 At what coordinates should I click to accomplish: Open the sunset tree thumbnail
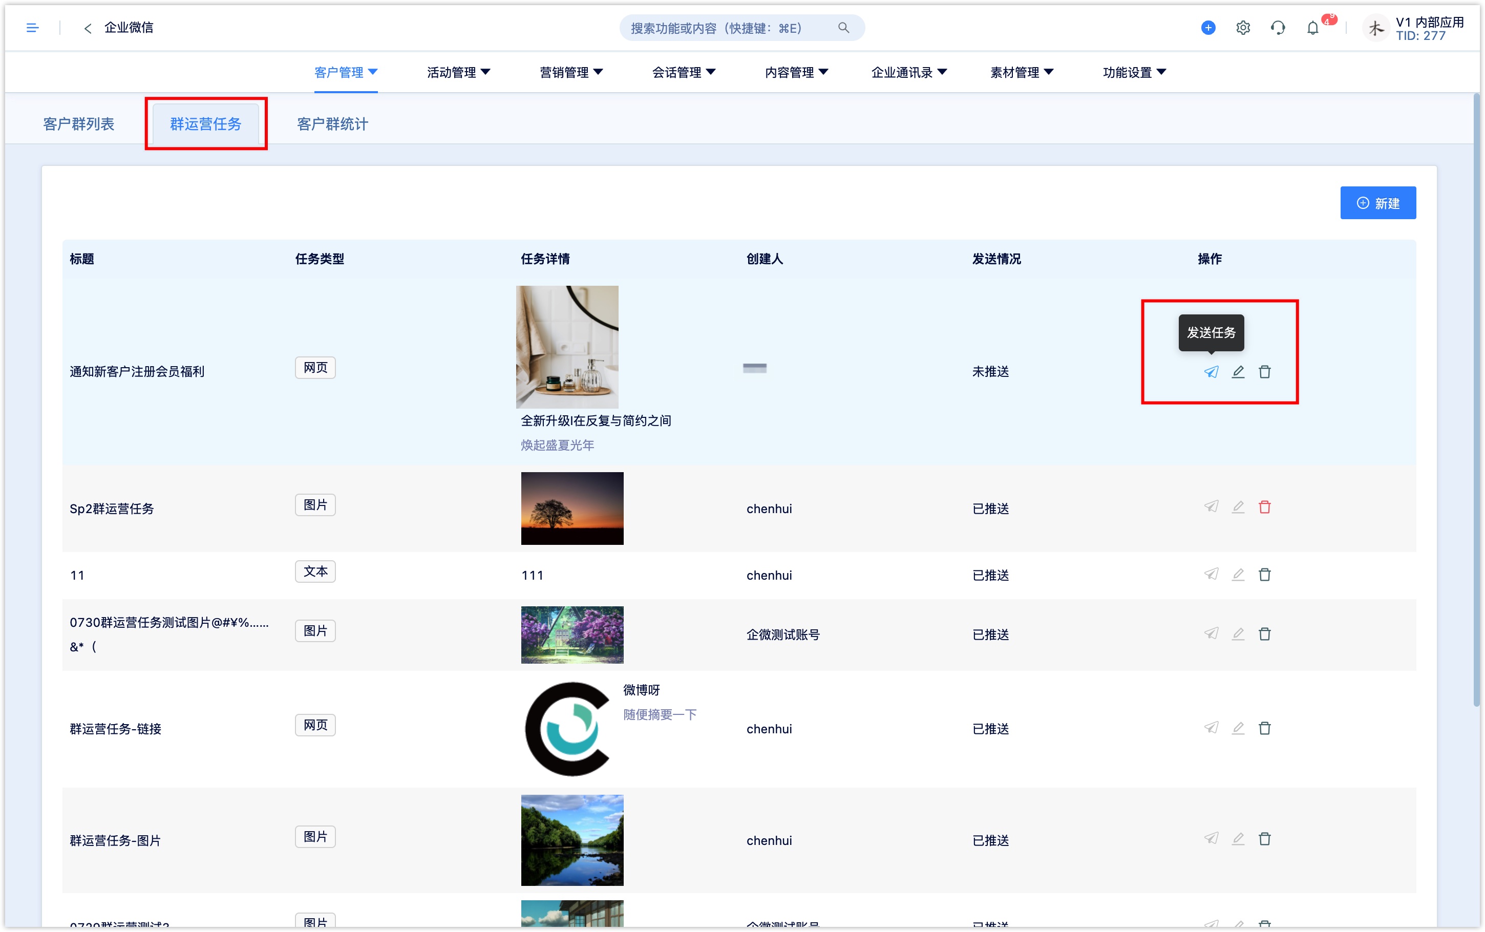pos(572,508)
